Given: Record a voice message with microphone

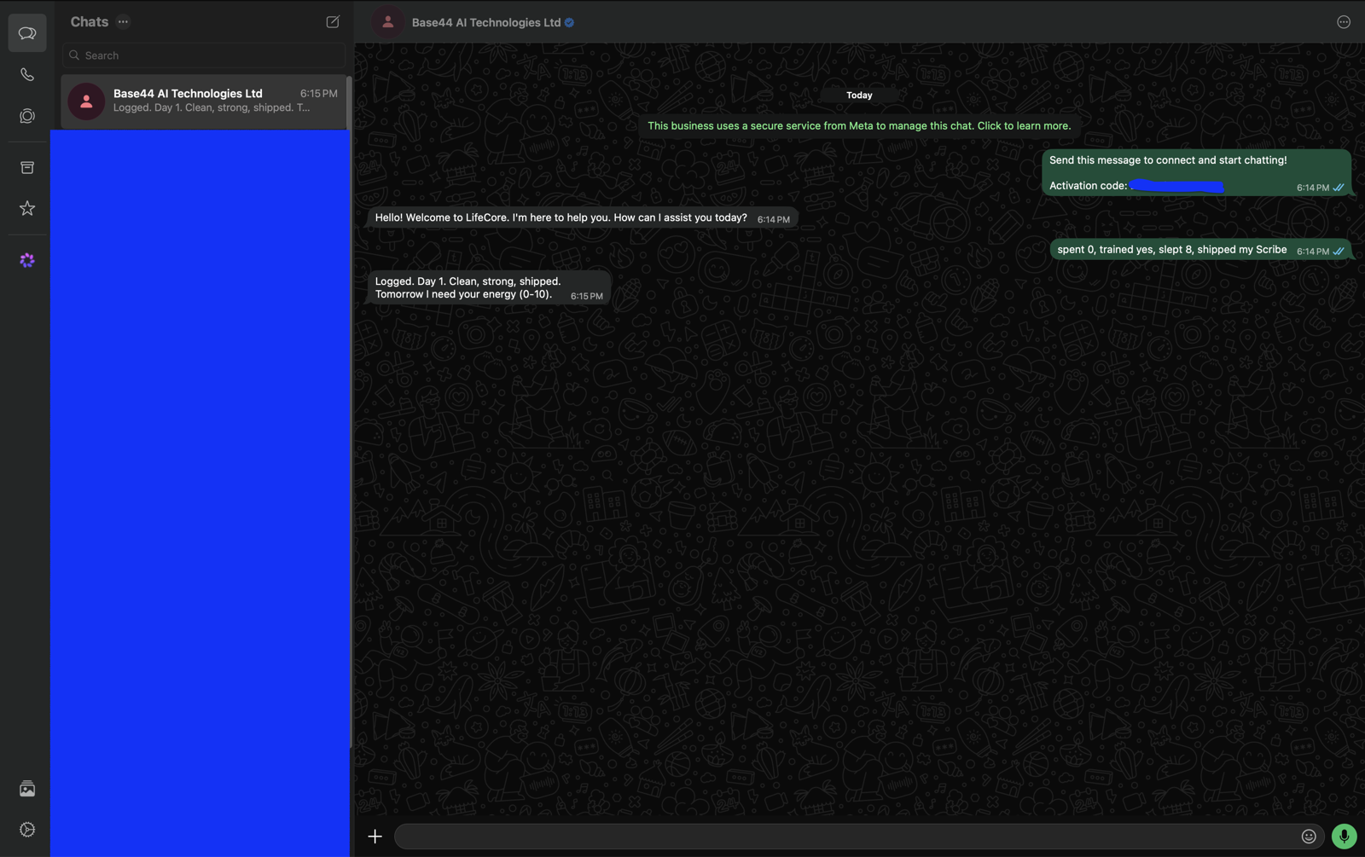Looking at the screenshot, I should tap(1344, 837).
